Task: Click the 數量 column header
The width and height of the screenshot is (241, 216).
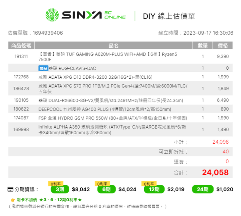Action: tap(203, 46)
